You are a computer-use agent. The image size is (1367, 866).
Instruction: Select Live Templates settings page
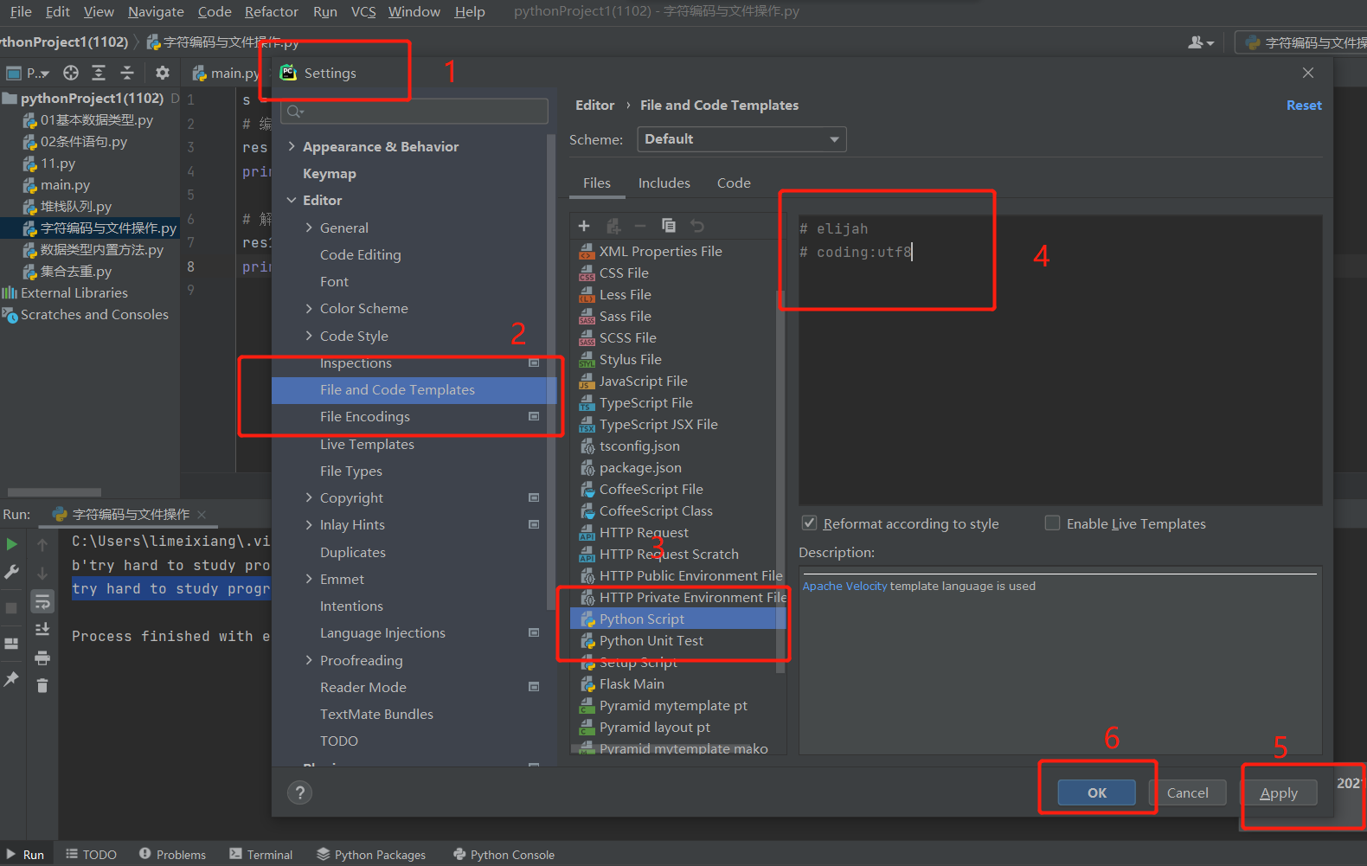click(414, 444)
